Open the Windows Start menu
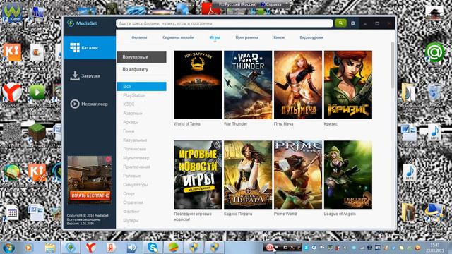 (x=8, y=248)
